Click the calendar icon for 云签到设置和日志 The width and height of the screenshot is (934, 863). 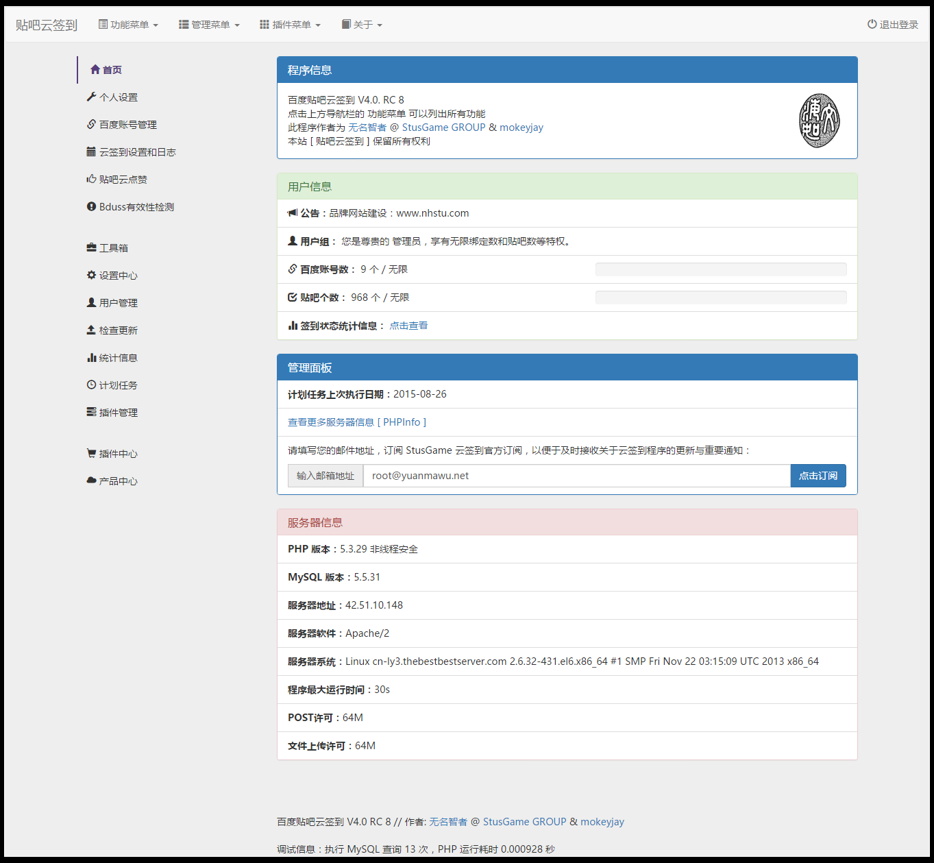coord(91,151)
